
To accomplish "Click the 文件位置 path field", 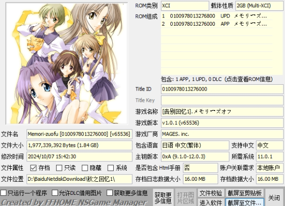I will 79,179.
